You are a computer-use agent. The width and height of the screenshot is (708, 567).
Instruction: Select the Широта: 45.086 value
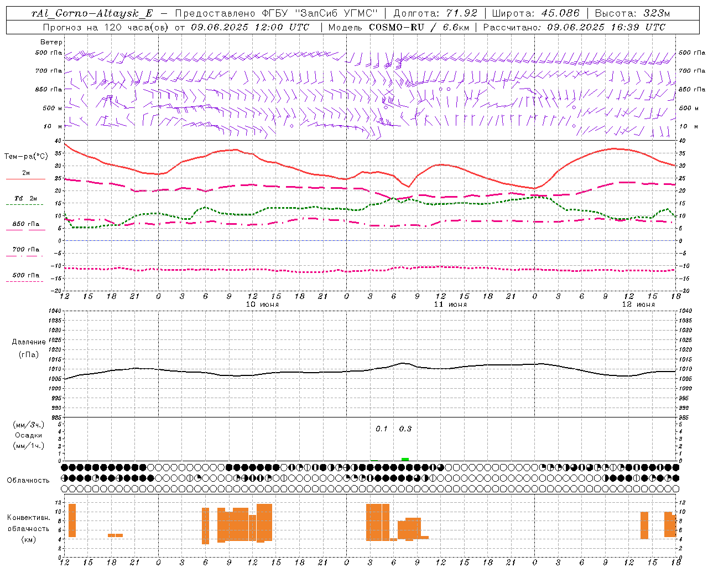tap(535, 13)
